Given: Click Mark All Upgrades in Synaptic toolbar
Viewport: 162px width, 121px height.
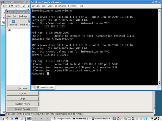Looking at the screenshot, I should (25, 23).
